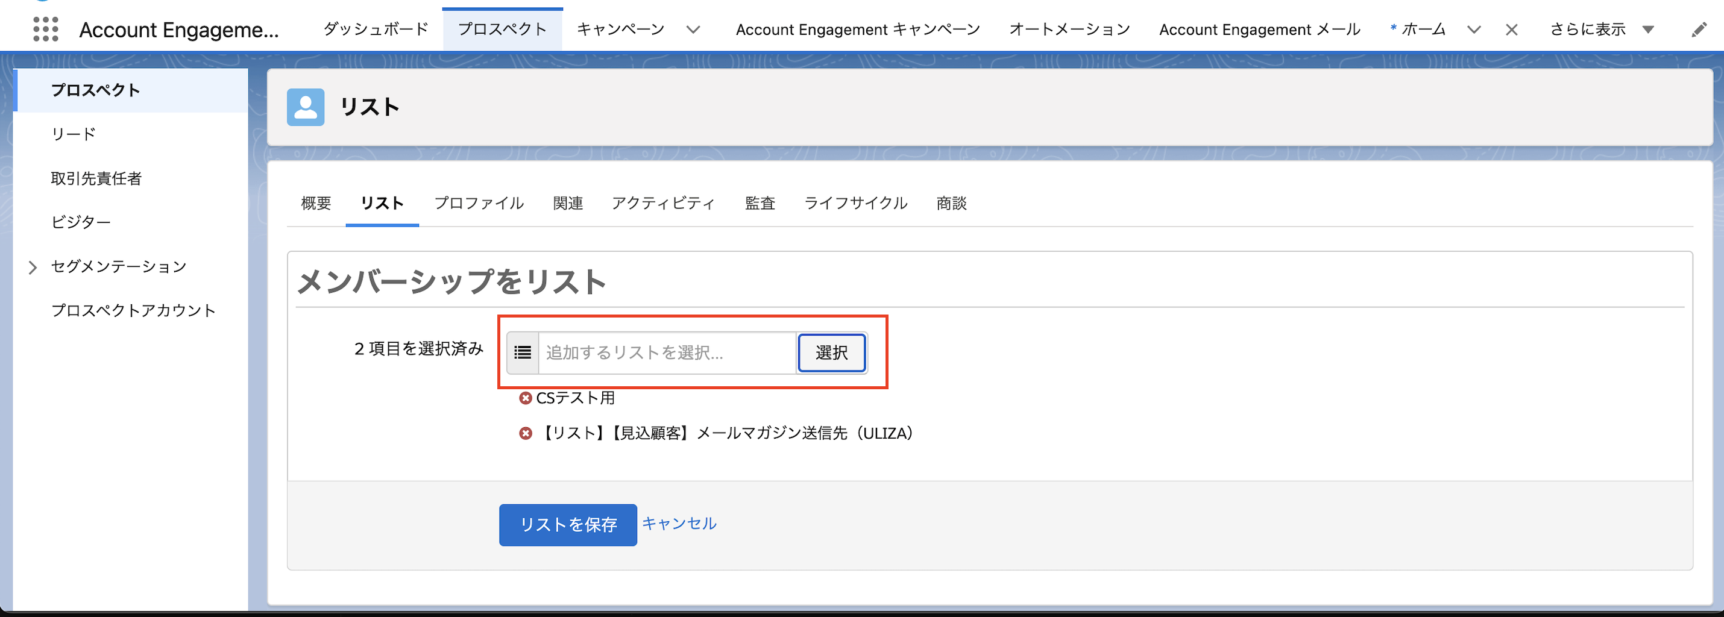Click the list icon beside list input
The image size is (1724, 617).
click(523, 352)
